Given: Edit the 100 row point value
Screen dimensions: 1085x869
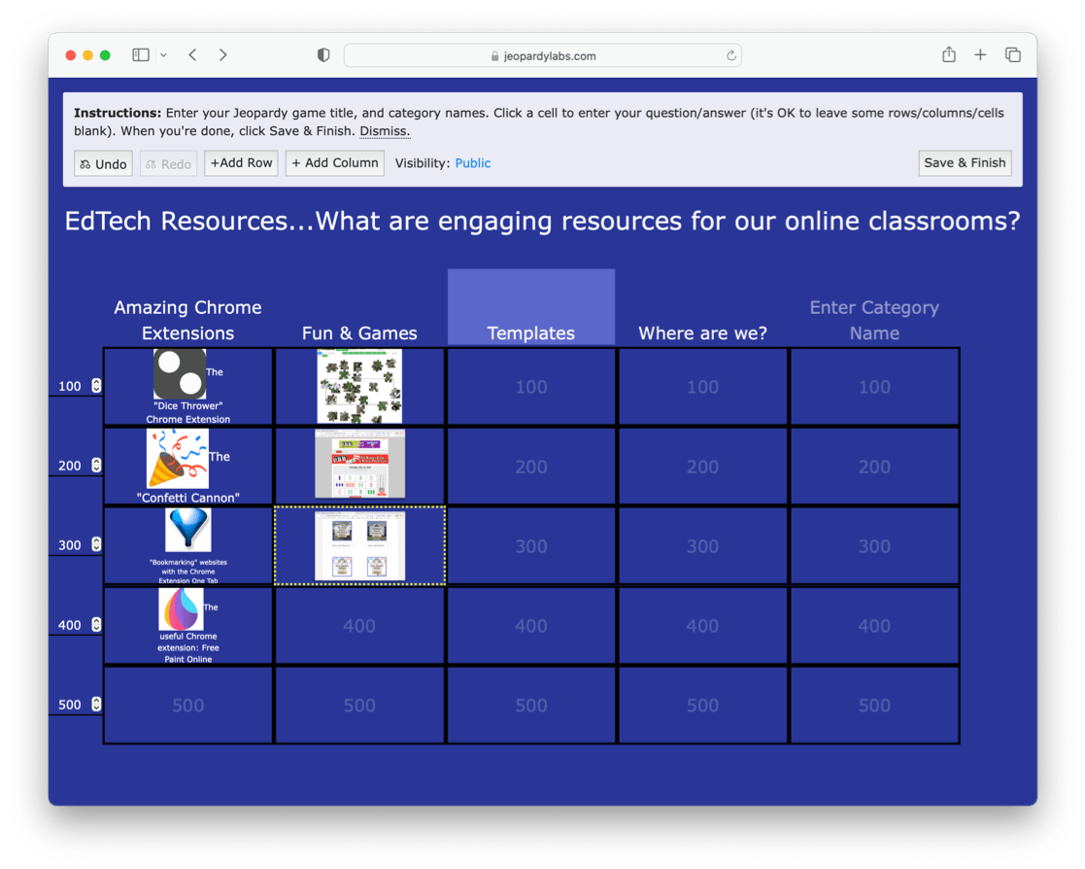Looking at the screenshot, I should (x=70, y=386).
